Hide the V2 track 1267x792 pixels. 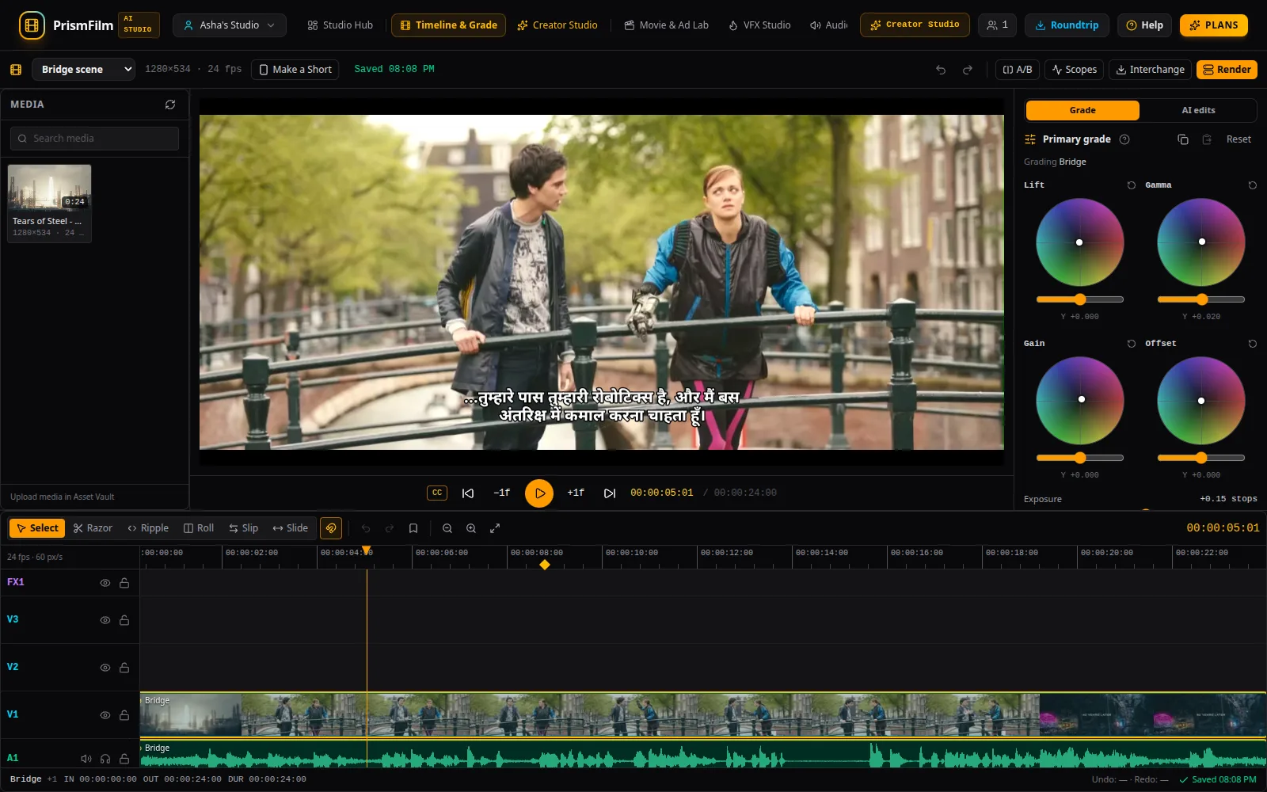(105, 668)
